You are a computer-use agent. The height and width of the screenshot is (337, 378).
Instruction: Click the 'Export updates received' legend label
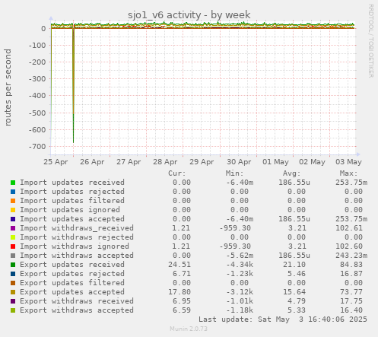(72, 265)
